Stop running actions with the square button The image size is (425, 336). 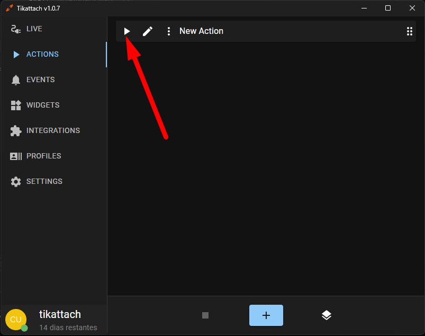(205, 315)
